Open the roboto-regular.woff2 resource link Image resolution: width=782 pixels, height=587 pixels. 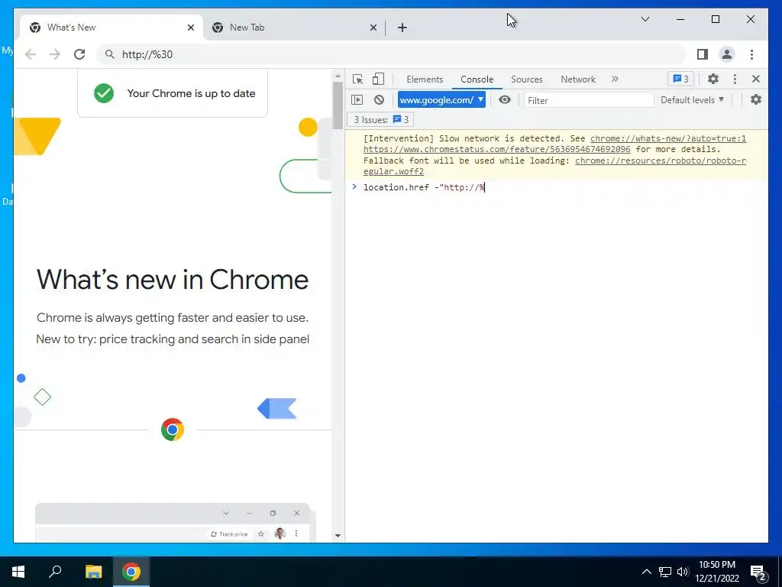[x=661, y=161]
